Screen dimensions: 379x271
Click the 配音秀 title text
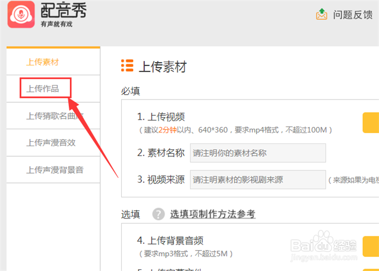(63, 10)
